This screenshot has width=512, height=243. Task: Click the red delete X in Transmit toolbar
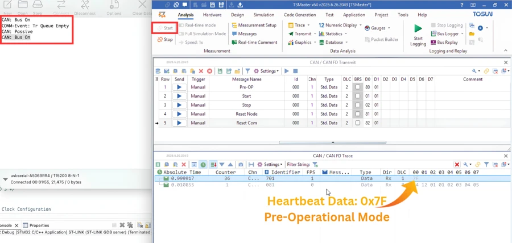pyautogui.click(x=201, y=71)
